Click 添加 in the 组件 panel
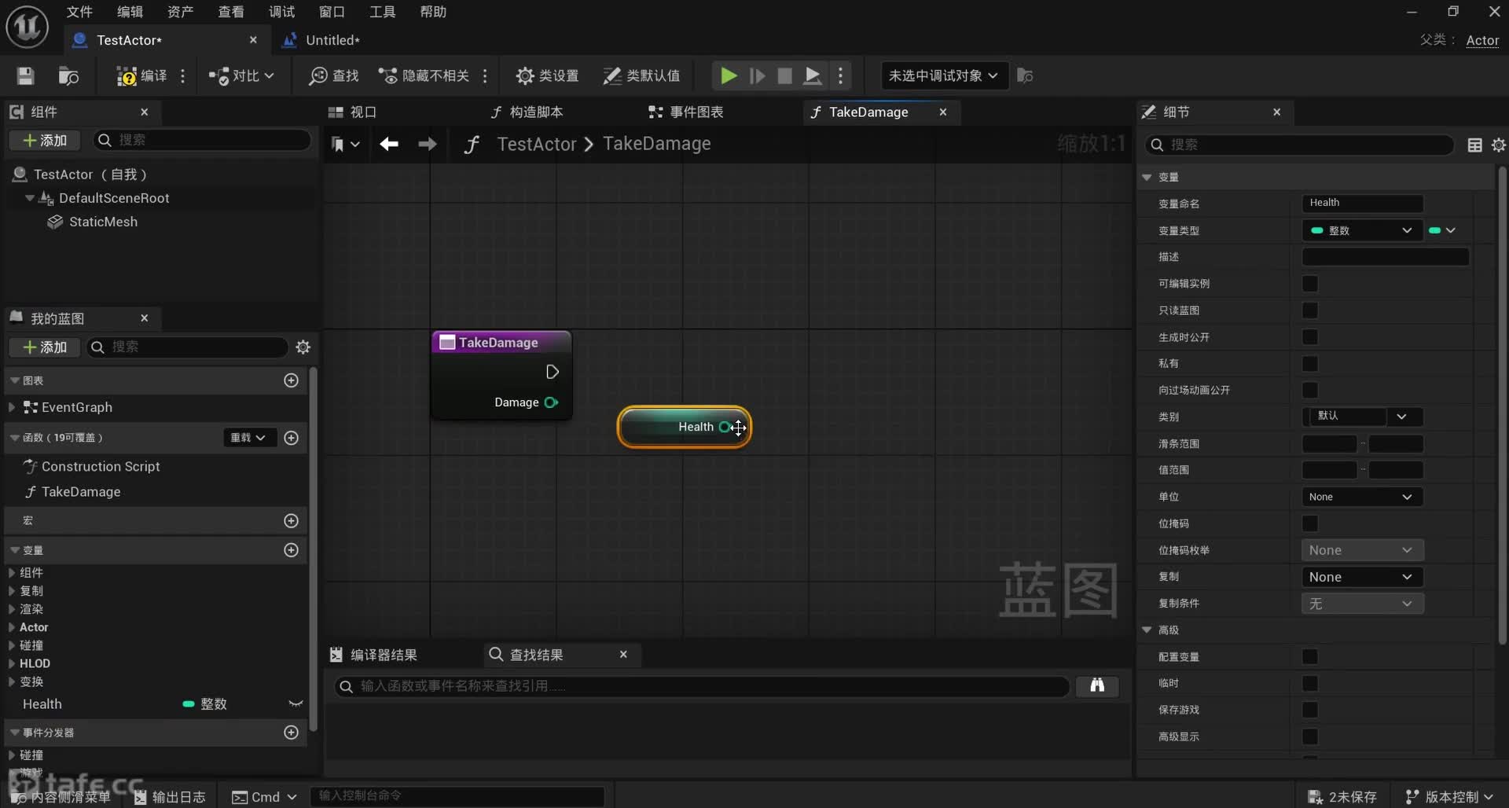 click(45, 141)
